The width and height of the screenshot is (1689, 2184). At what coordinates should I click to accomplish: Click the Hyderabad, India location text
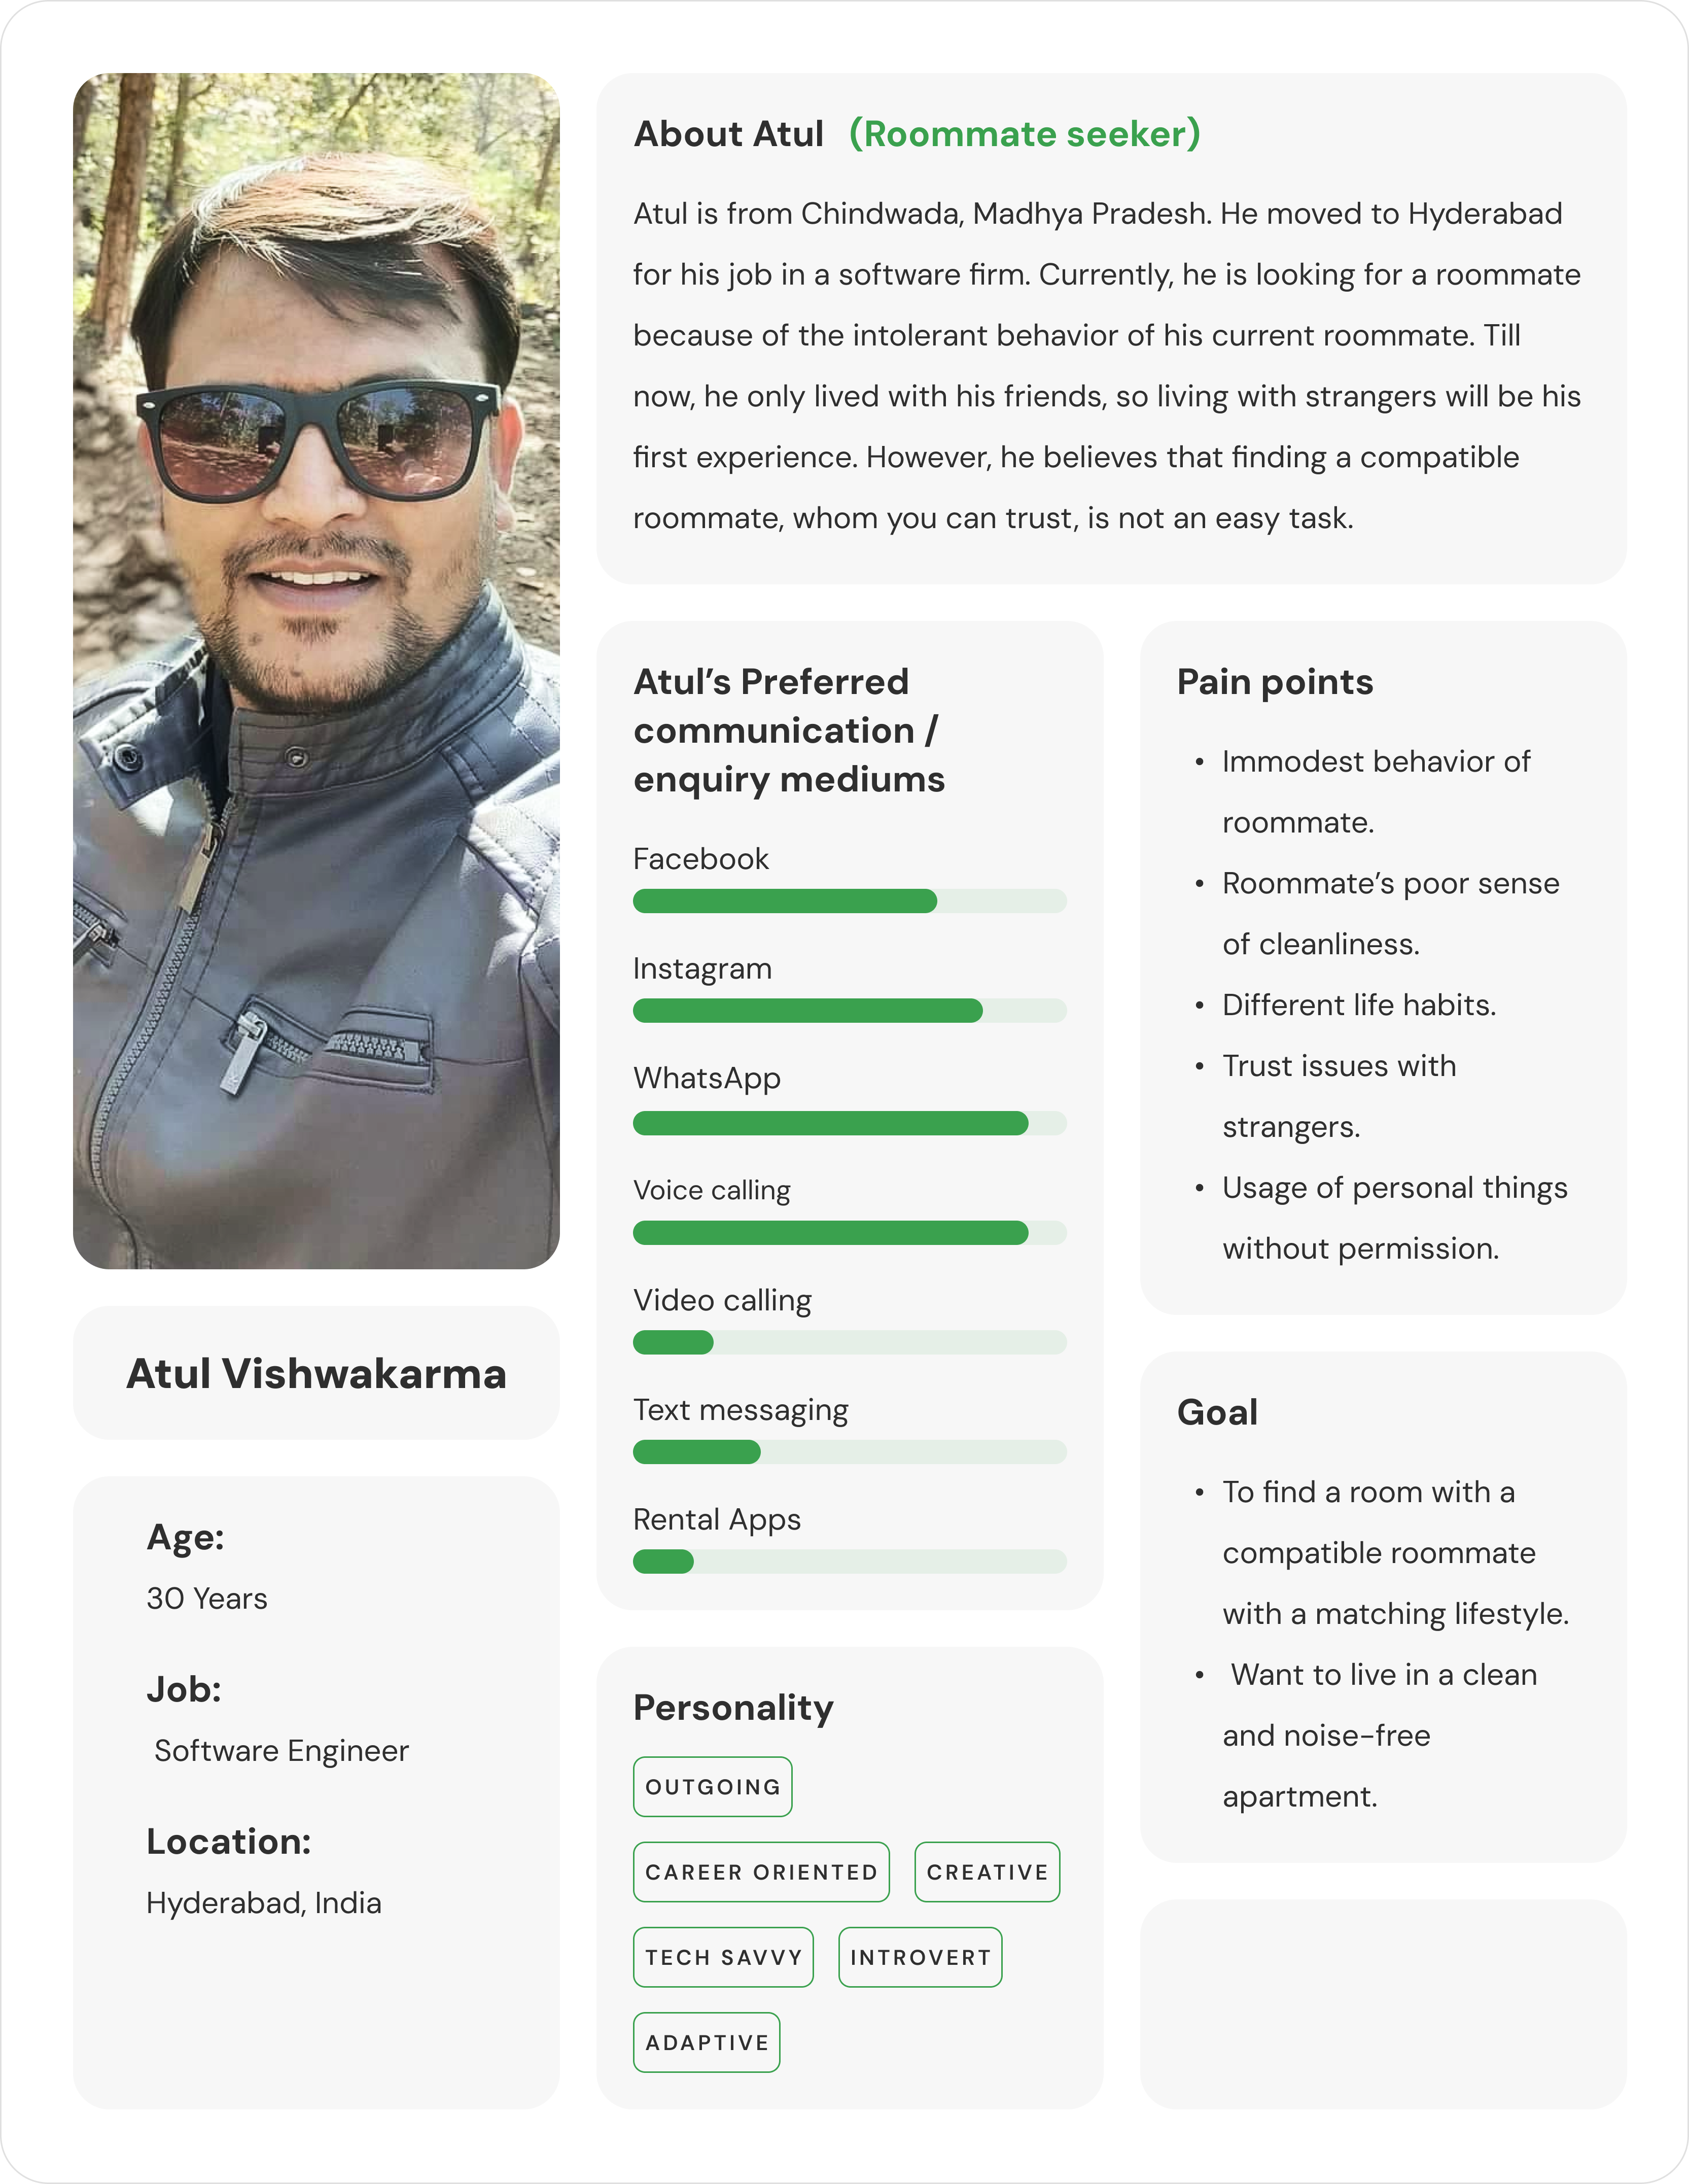click(264, 1903)
